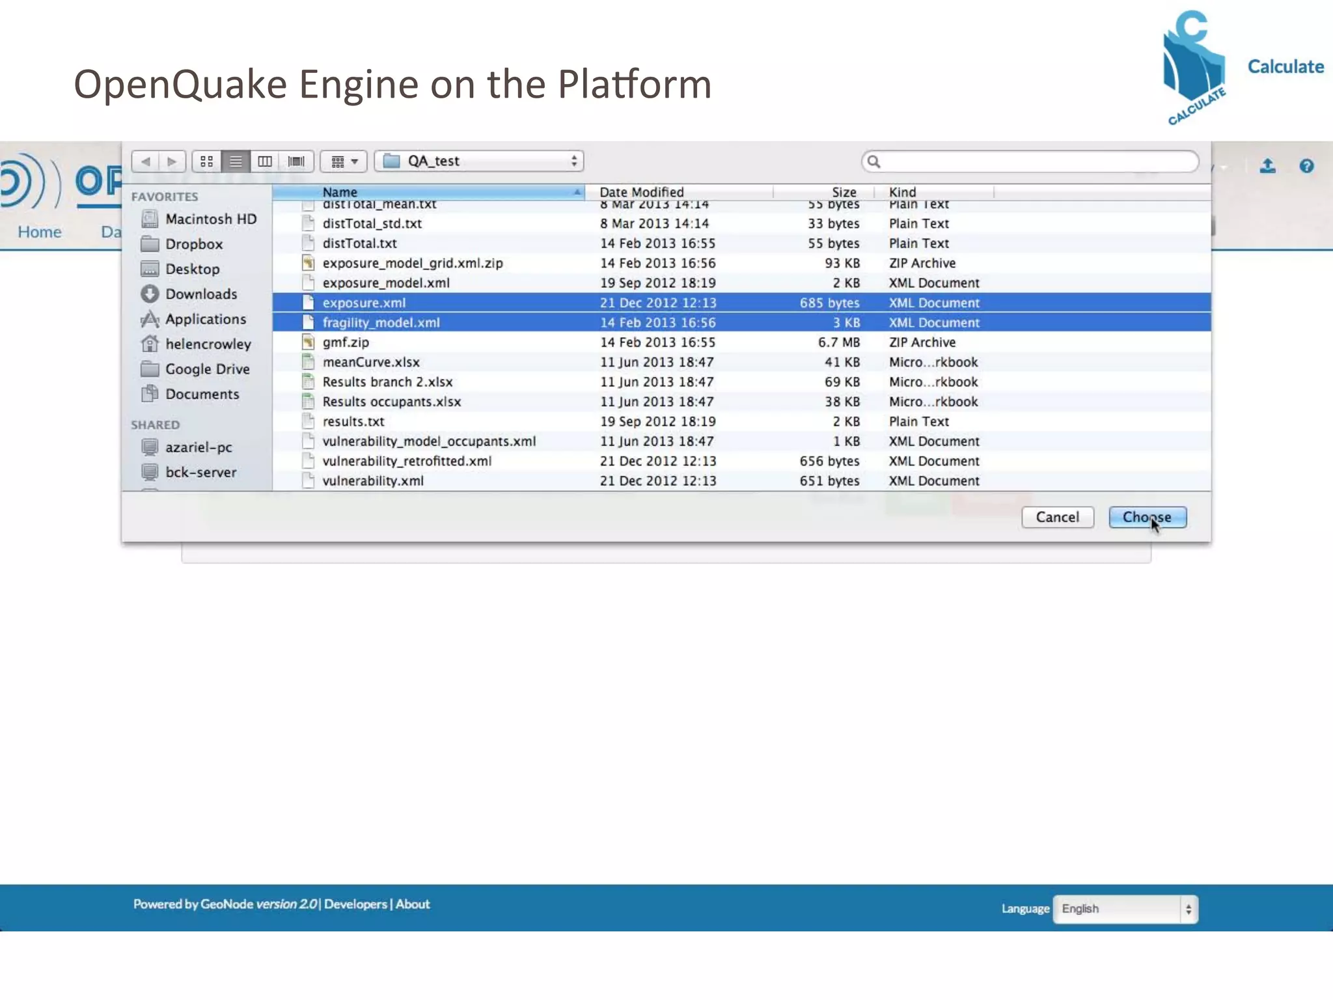Open help question mark icon

pos(1306,166)
